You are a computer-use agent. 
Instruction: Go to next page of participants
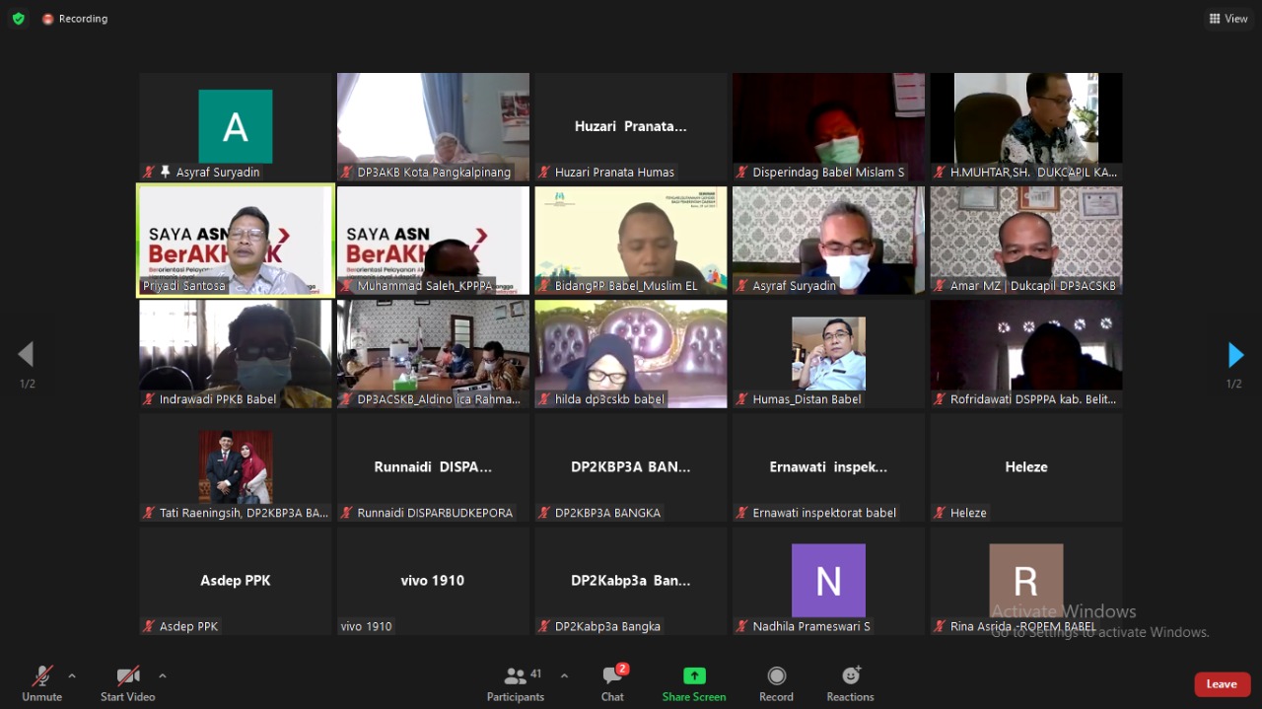pos(1234,355)
